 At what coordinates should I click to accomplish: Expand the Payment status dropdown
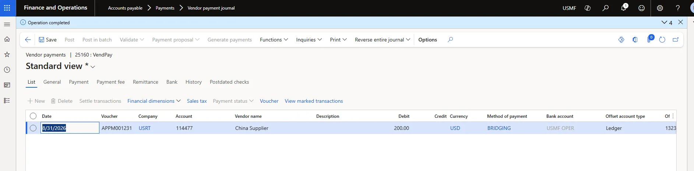pos(233,101)
